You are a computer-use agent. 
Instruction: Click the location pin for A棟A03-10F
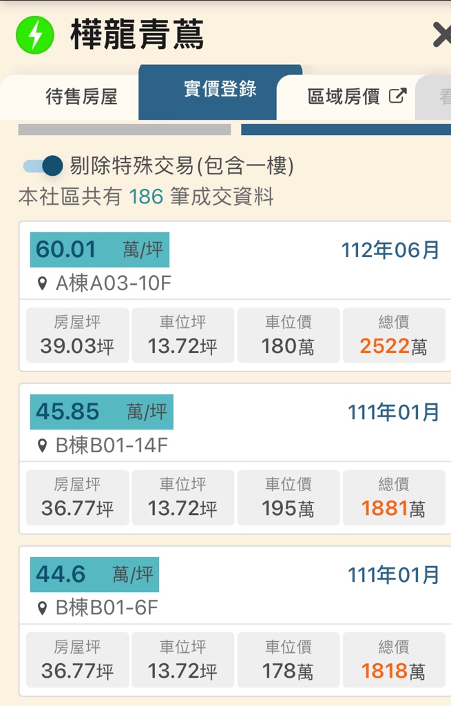[43, 283]
